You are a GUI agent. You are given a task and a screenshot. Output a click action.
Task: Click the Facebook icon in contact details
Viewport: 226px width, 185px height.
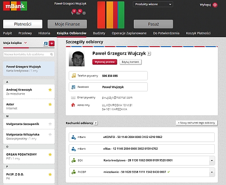tap(73, 87)
